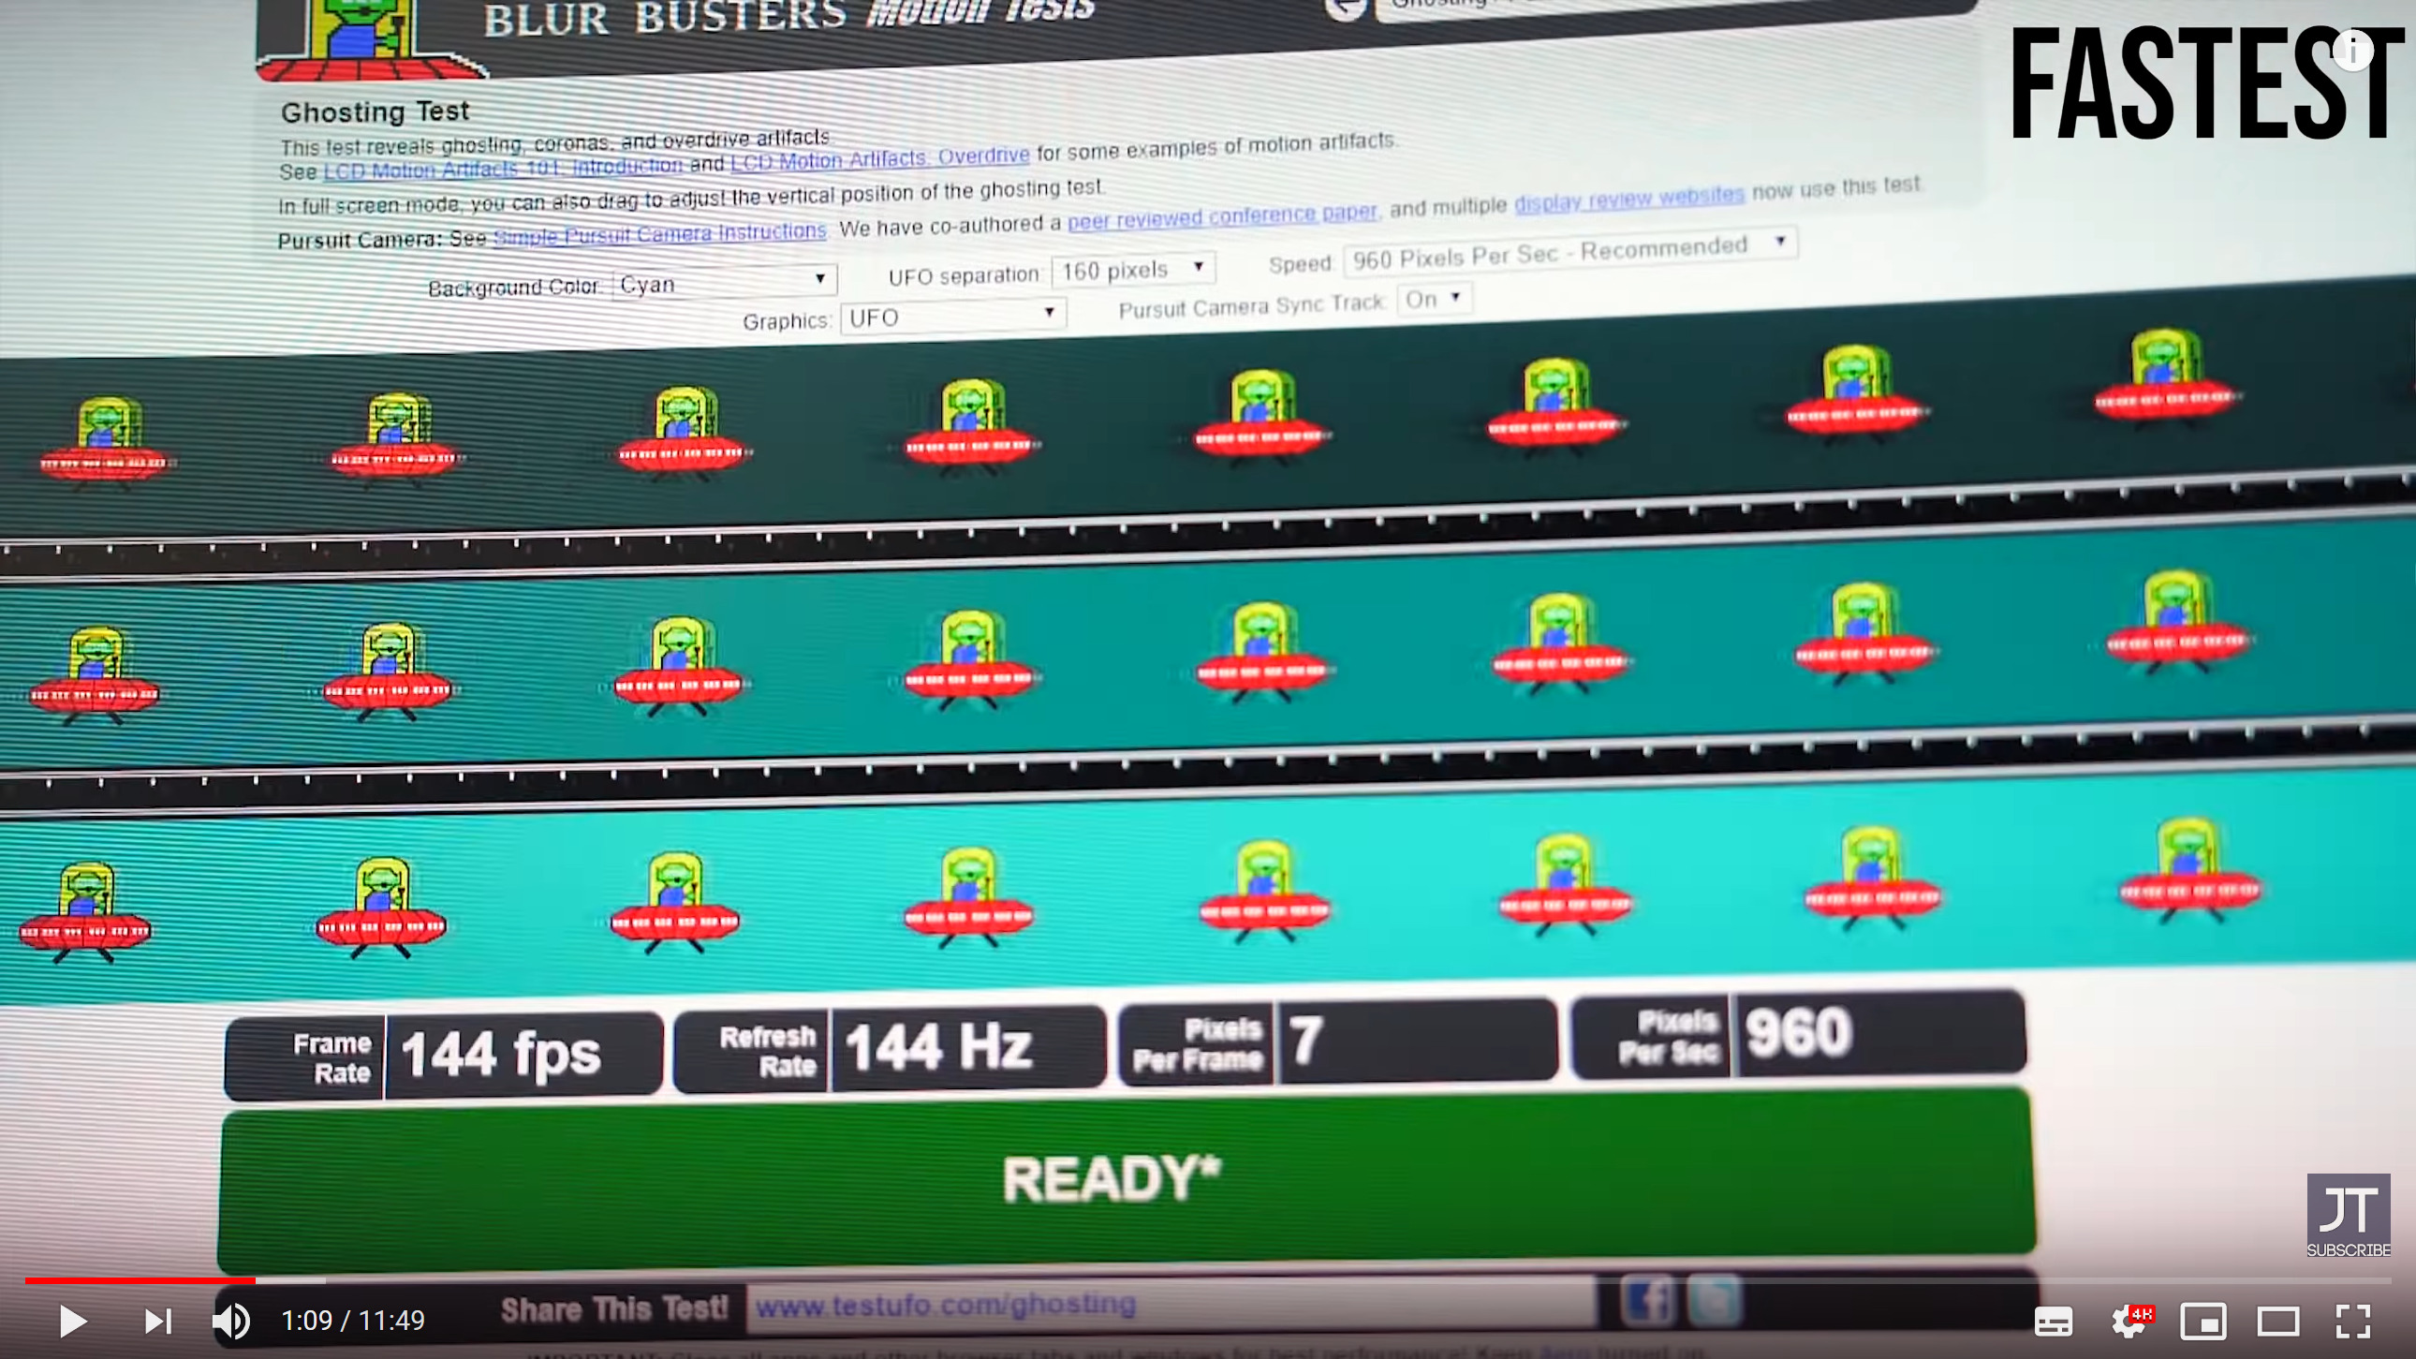Enable the miniplayer
Image resolution: width=2416 pixels, height=1359 pixels.
[x=2203, y=1321]
